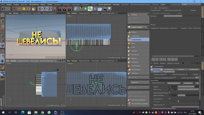Screen dimensions: 204x115
Task: Expand perspective viewport filter menu arrow
Action: 55,13
